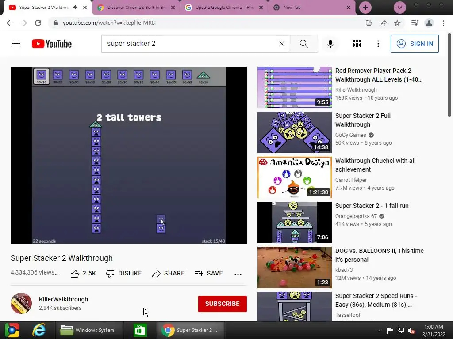
Task: Open the media control icon in toolbar
Action: point(415,23)
